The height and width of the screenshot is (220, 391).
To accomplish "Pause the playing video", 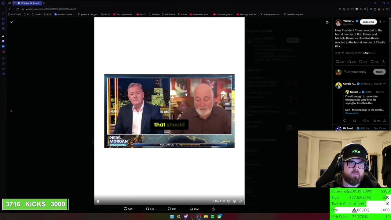I will 98,201.
